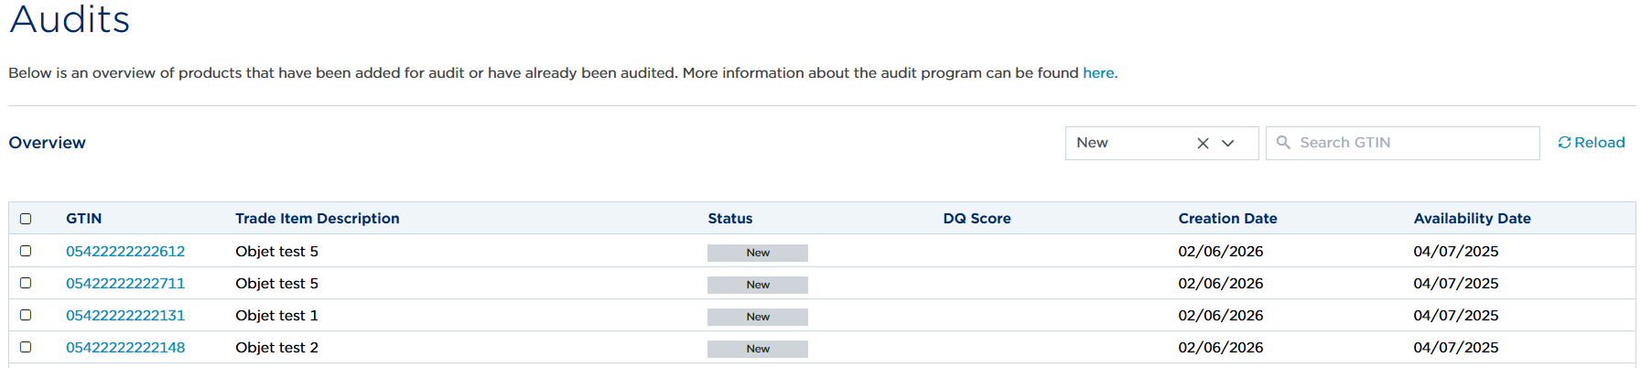This screenshot has height=368, width=1641.
Task: Click availability date of row 05422222222131
Action: pyautogui.click(x=1456, y=316)
